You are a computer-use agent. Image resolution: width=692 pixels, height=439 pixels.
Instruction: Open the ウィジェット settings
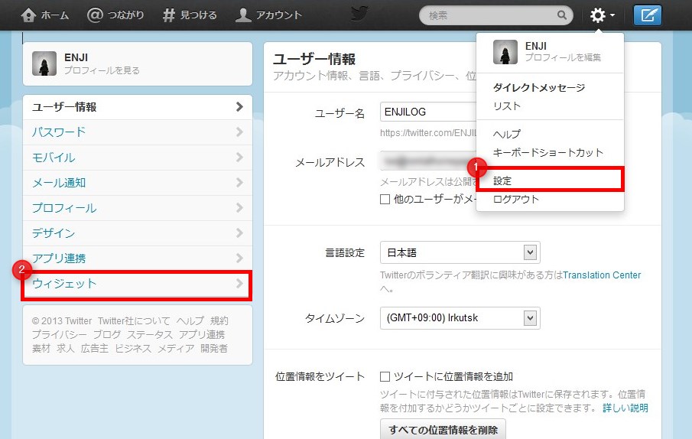tap(137, 284)
